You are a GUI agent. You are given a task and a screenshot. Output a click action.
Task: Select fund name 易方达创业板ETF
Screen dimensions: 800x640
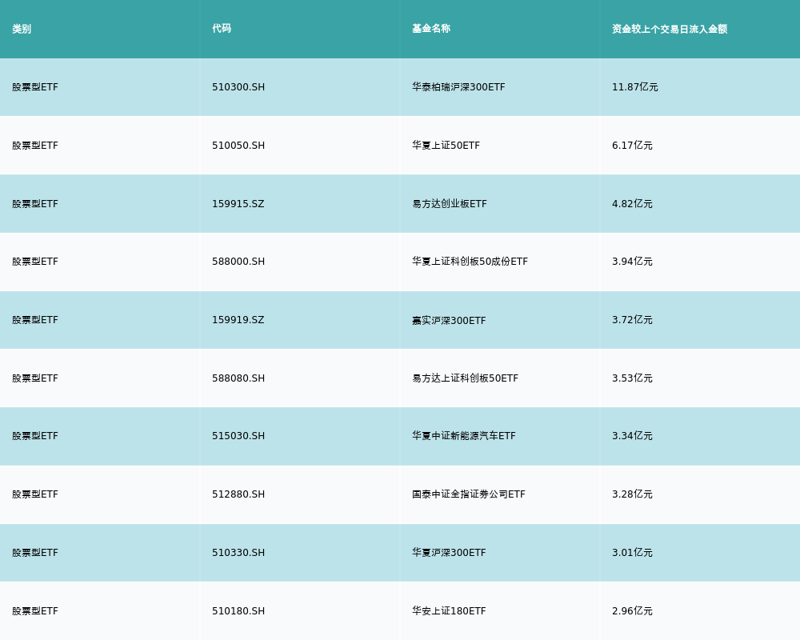[x=450, y=204]
